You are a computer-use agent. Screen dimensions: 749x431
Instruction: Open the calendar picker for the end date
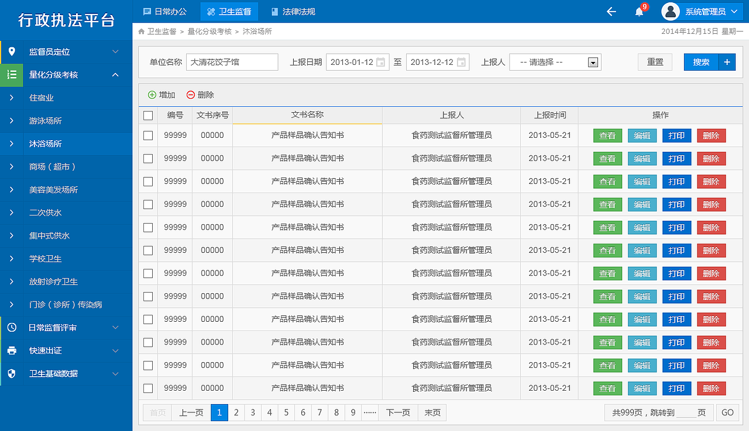tap(461, 61)
